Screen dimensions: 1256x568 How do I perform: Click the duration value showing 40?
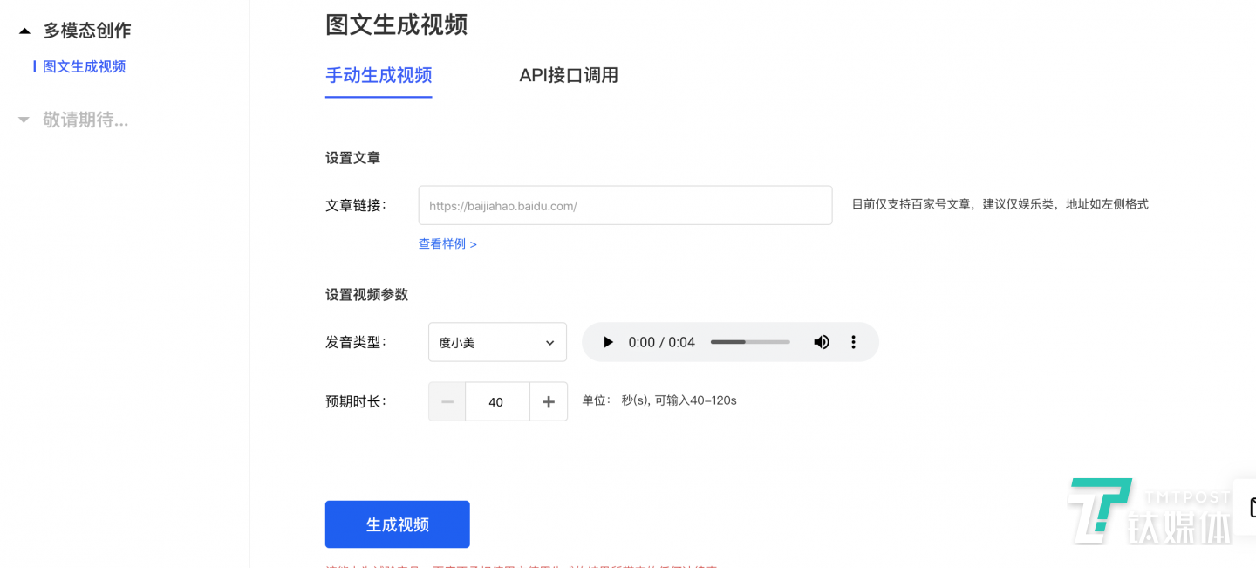496,401
